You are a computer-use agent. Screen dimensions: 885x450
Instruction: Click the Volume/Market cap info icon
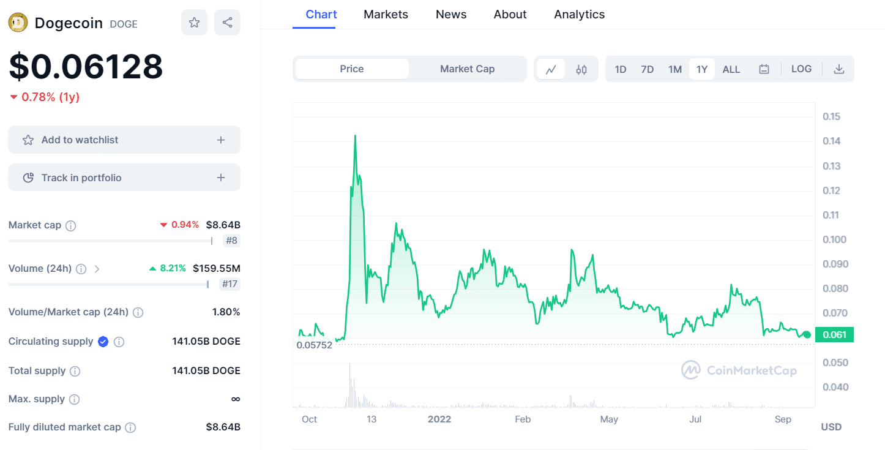pyautogui.click(x=138, y=312)
